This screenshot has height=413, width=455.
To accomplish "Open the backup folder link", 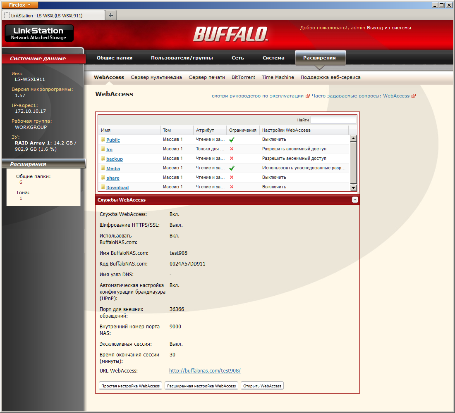I will (114, 159).
